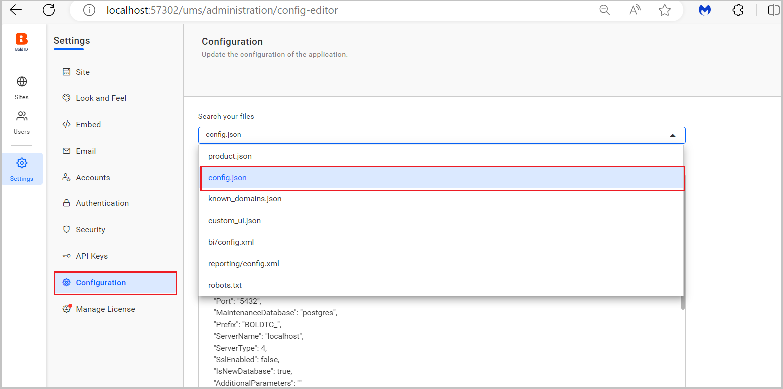Click the Configuration page heading

coord(232,41)
